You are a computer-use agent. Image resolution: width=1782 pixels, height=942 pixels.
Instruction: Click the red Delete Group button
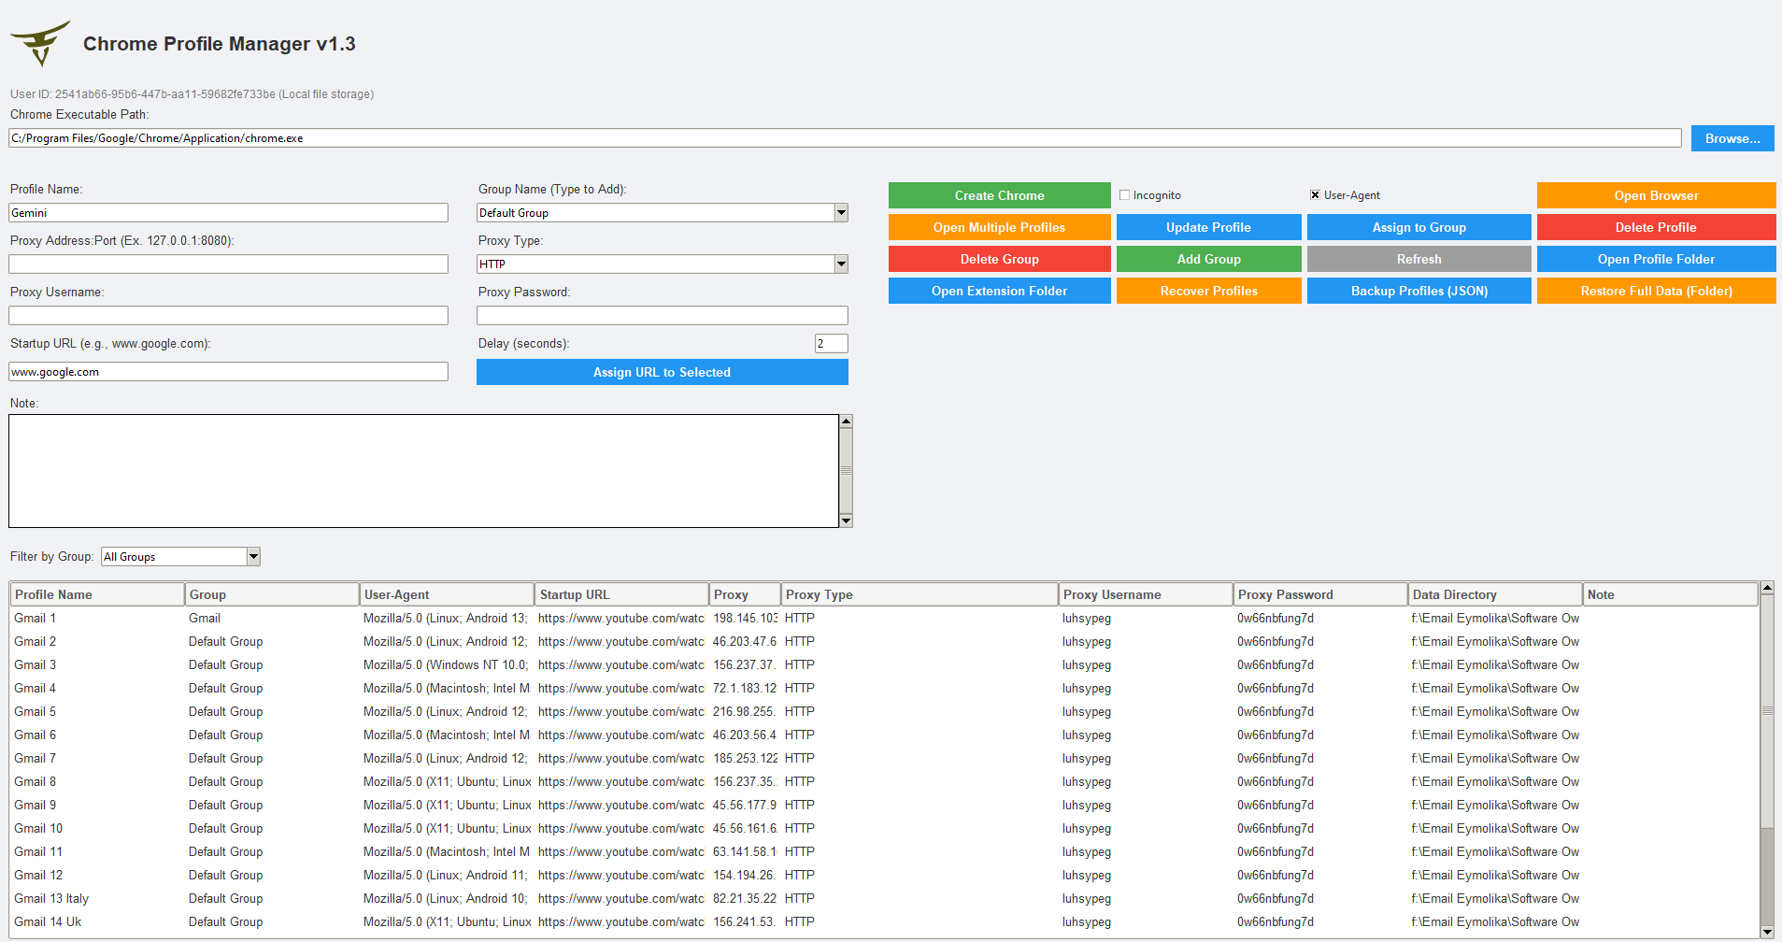click(x=999, y=259)
